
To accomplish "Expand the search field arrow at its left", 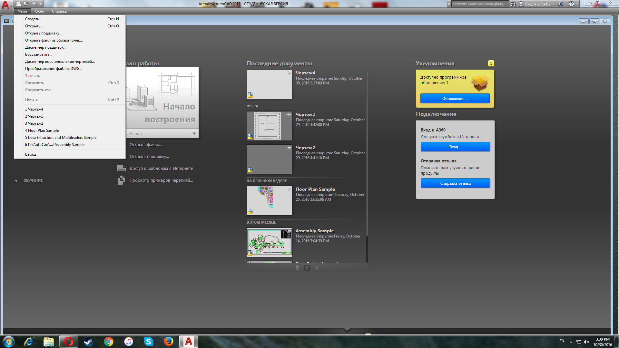I will click(449, 4).
